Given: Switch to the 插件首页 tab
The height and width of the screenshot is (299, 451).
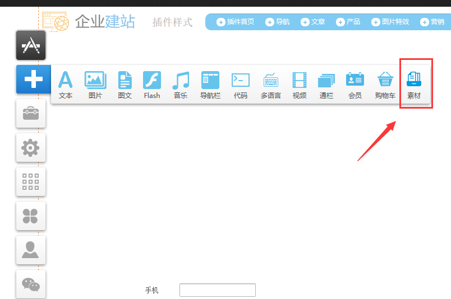Looking at the screenshot, I should (x=236, y=22).
